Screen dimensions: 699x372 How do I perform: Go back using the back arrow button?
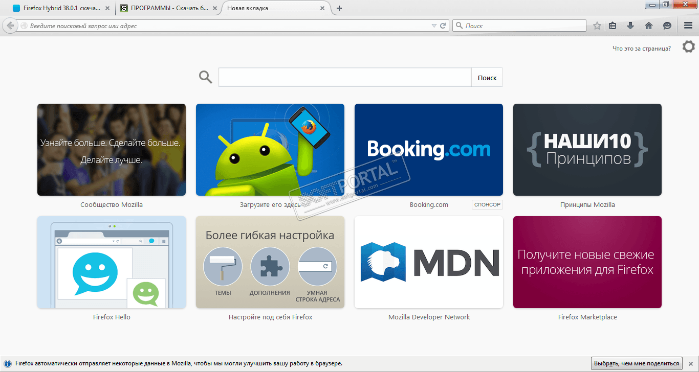coord(10,26)
